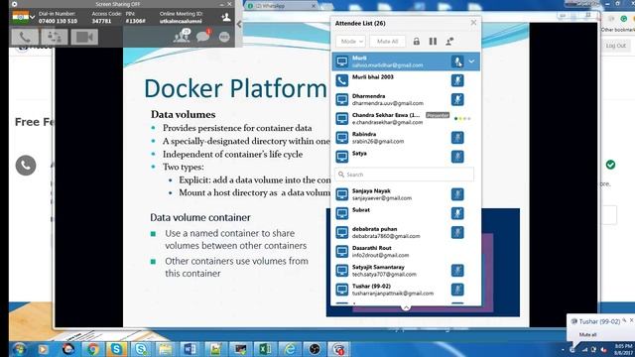
Task: Click the pause icon in Attendee List toolbar
Action: [433, 41]
